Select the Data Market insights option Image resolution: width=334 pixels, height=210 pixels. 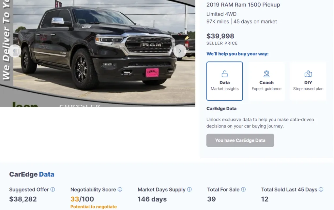coord(224,81)
